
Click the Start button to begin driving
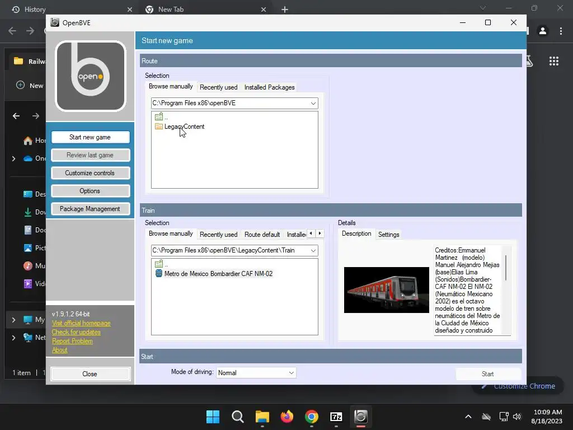(x=488, y=373)
